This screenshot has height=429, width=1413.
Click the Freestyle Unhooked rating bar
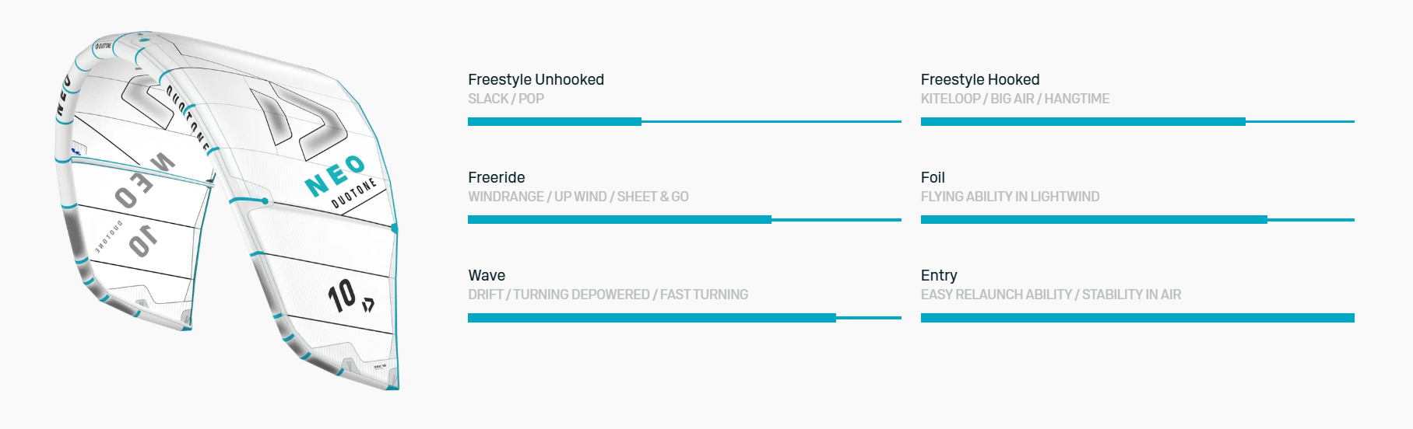[x=684, y=122]
